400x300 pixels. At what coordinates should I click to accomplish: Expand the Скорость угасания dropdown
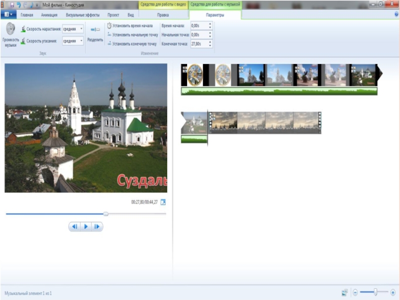click(x=81, y=41)
